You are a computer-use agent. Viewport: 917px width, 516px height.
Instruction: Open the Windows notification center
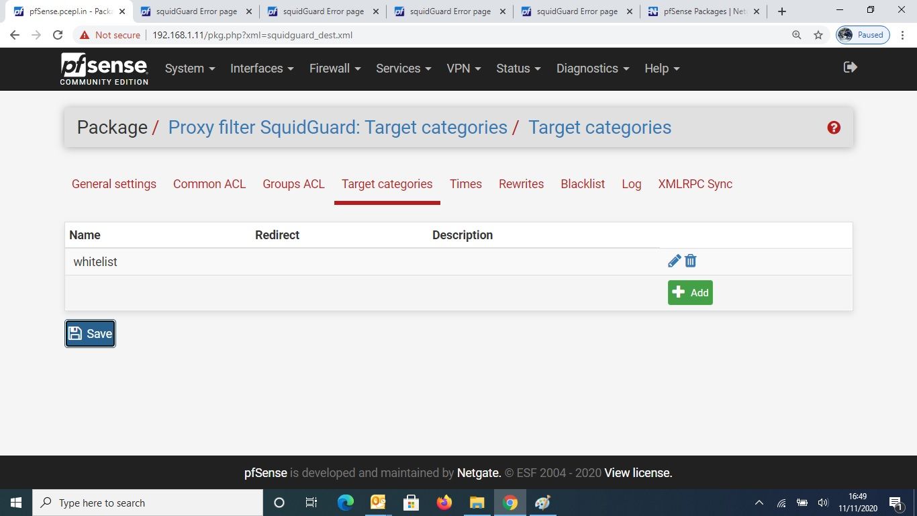[896, 503]
